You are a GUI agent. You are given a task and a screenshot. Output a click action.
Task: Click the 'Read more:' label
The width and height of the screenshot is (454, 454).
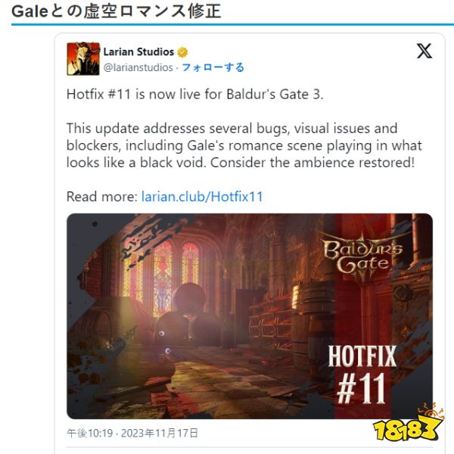(102, 197)
